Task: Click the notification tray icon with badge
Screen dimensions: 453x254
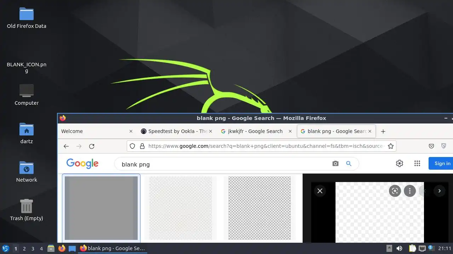Action: tap(431, 248)
